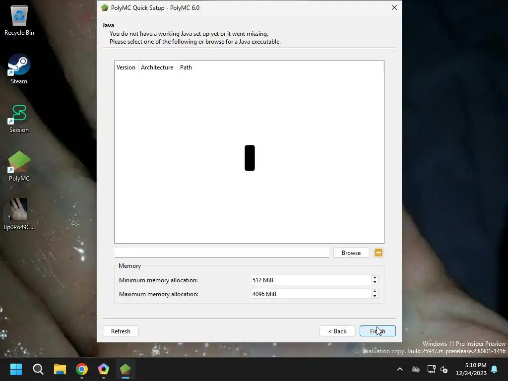This screenshot has height=381, width=508.
Task: Decrease minimum memory allocation with down arrow
Action: 375,282
